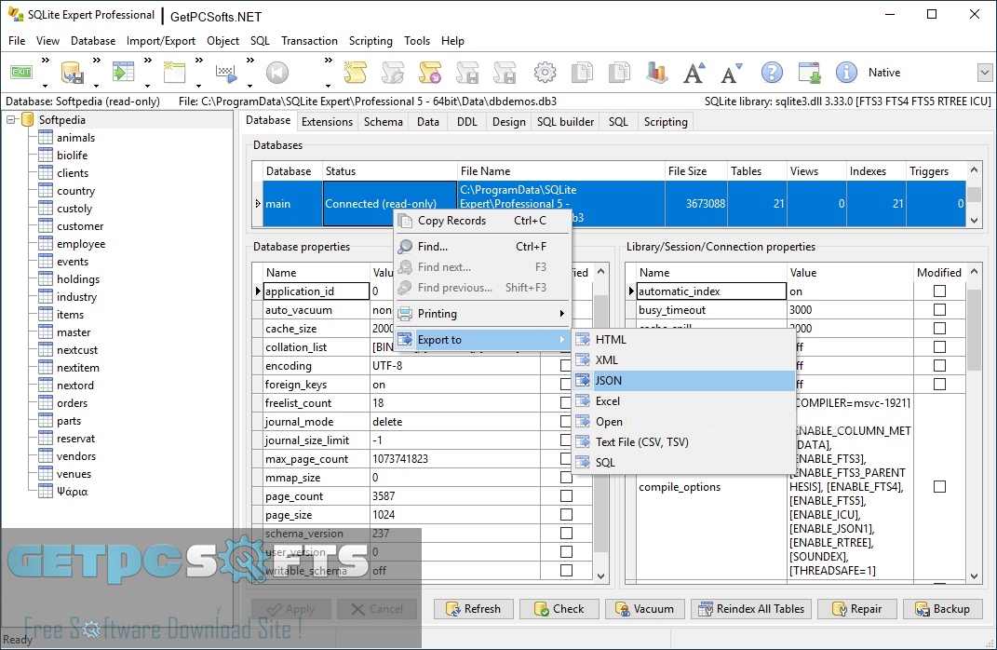Toggle Modified checkbox for automatic_index
This screenshot has width=997, height=650.
click(939, 291)
